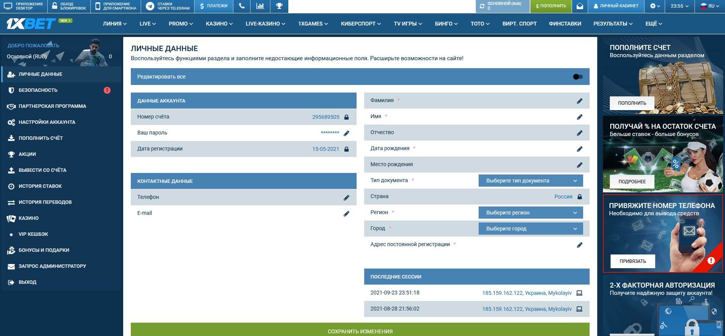Image resolution: width=725 pixels, height=336 pixels.
Task: Click the green ПОПОЛНИТЬ button in top bar
Action: point(551,6)
